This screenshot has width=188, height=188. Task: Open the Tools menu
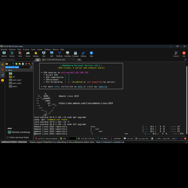[x=33, y=50]
